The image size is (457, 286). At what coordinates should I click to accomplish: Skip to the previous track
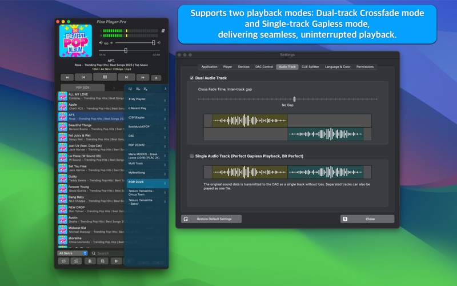[83, 77]
